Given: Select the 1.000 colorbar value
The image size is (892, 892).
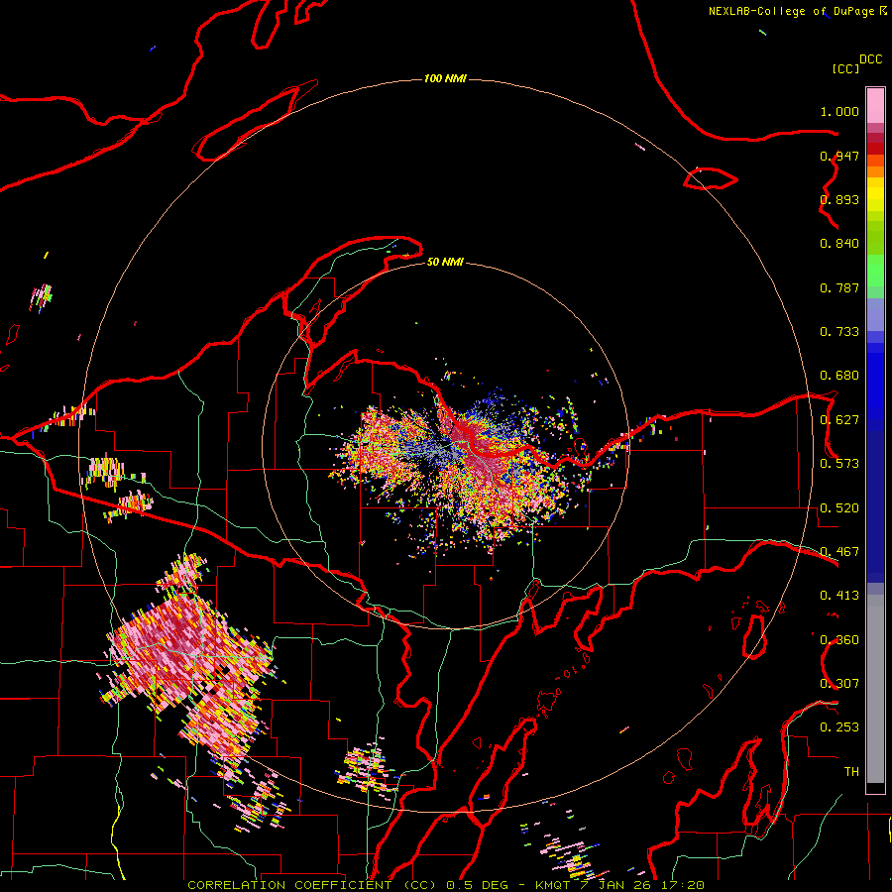Looking at the screenshot, I should tap(839, 111).
